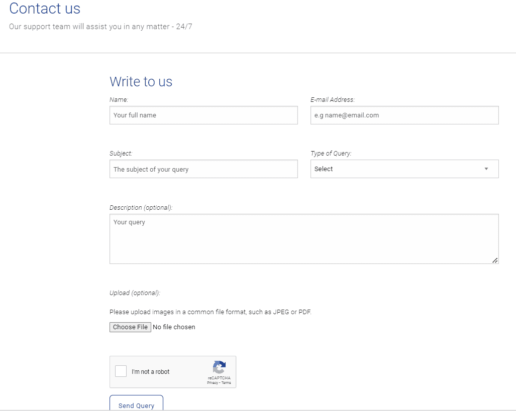The image size is (516, 411).
Task: Click the No file chosen label
Action: coord(174,327)
